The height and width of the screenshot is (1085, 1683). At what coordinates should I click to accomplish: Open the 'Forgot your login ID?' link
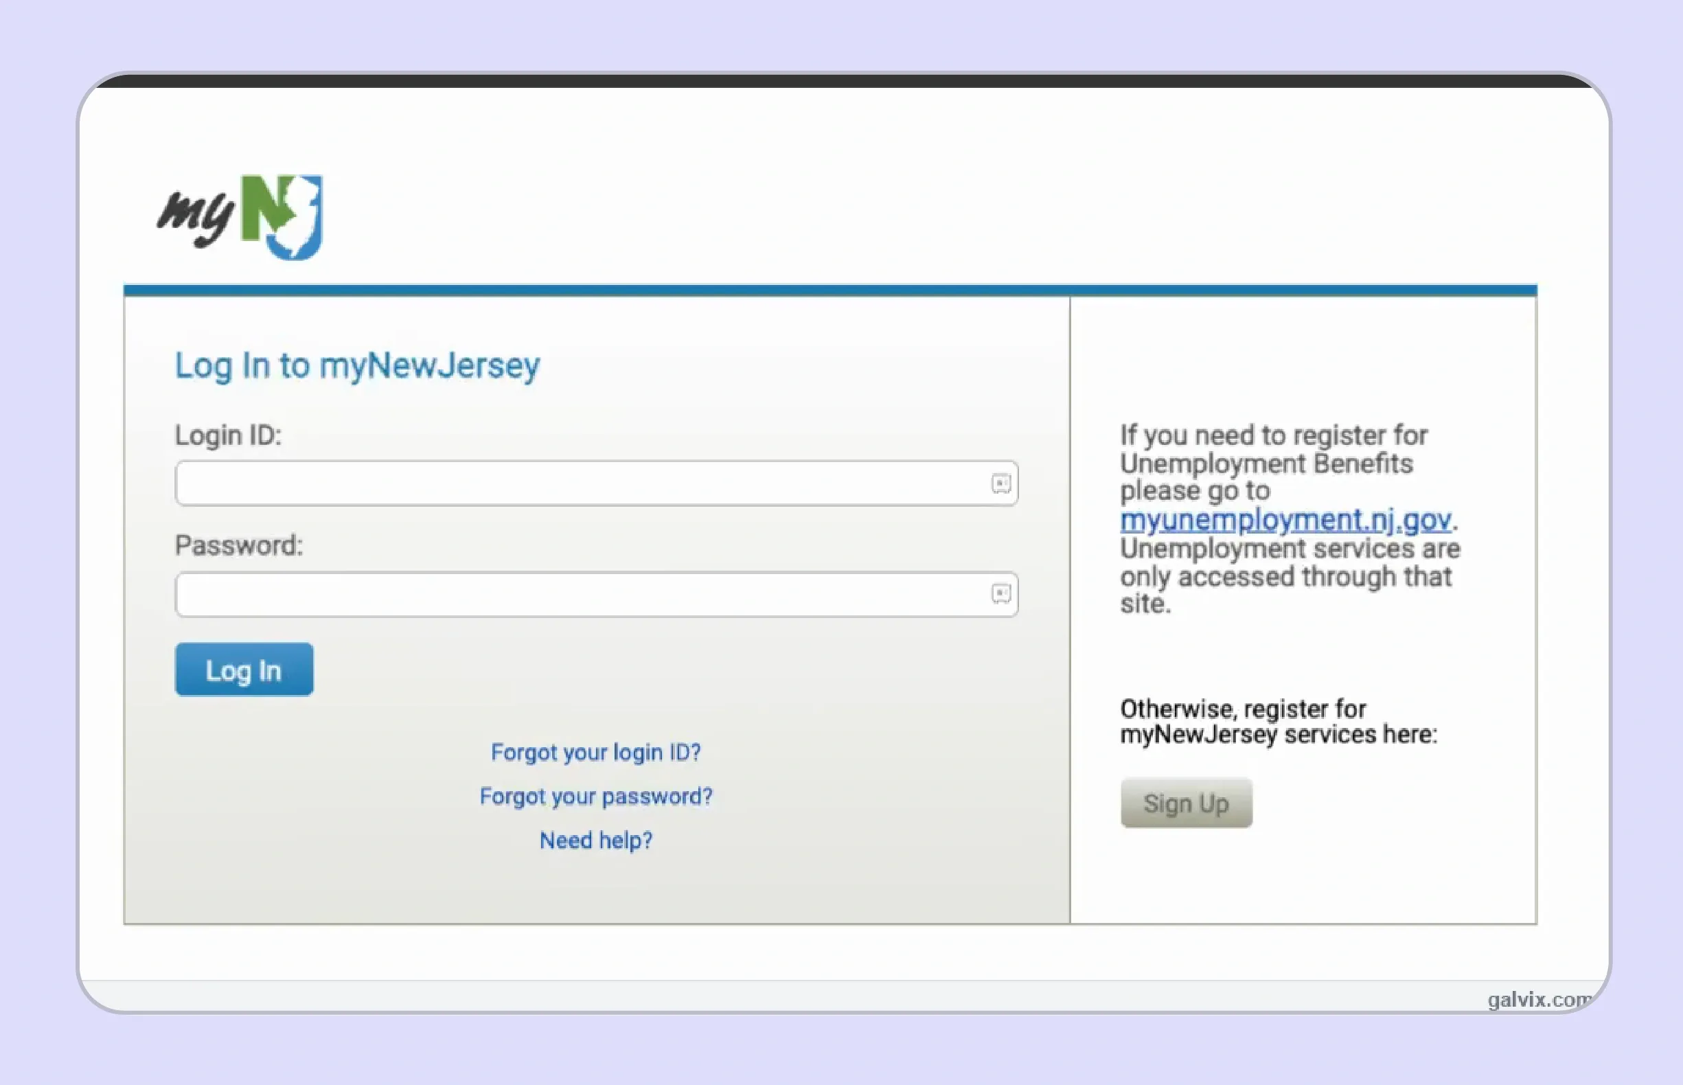(596, 753)
